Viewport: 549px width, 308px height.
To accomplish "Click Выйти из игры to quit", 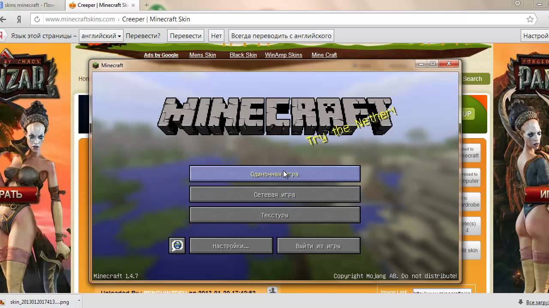I will 319,246.
